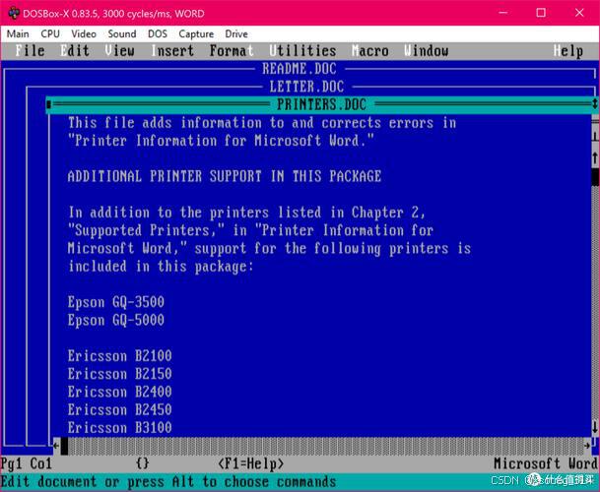Open the Edit menu in Word
Screen dimensions: 600x492
pos(75,51)
